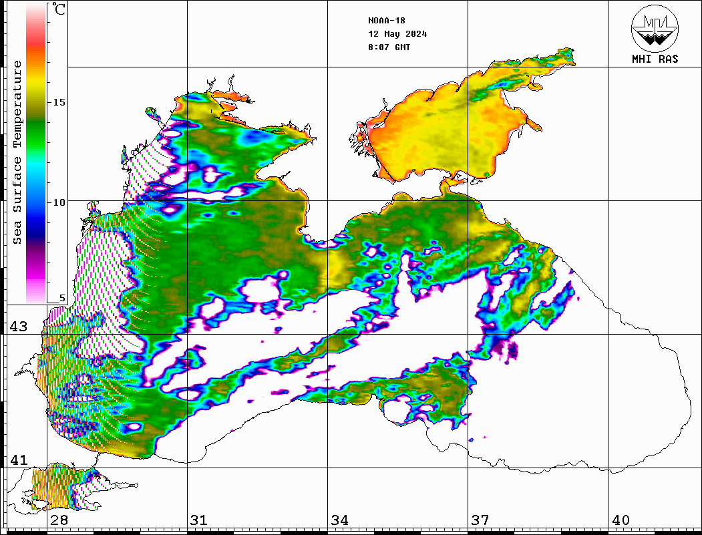Click the '8:07 GMT' time text

(389, 47)
